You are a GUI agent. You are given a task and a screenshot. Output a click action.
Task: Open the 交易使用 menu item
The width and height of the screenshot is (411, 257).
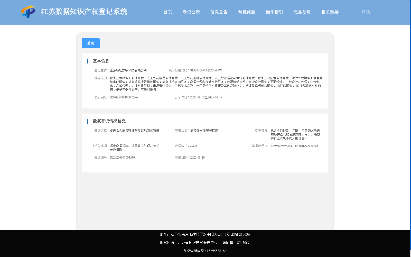[x=302, y=12]
